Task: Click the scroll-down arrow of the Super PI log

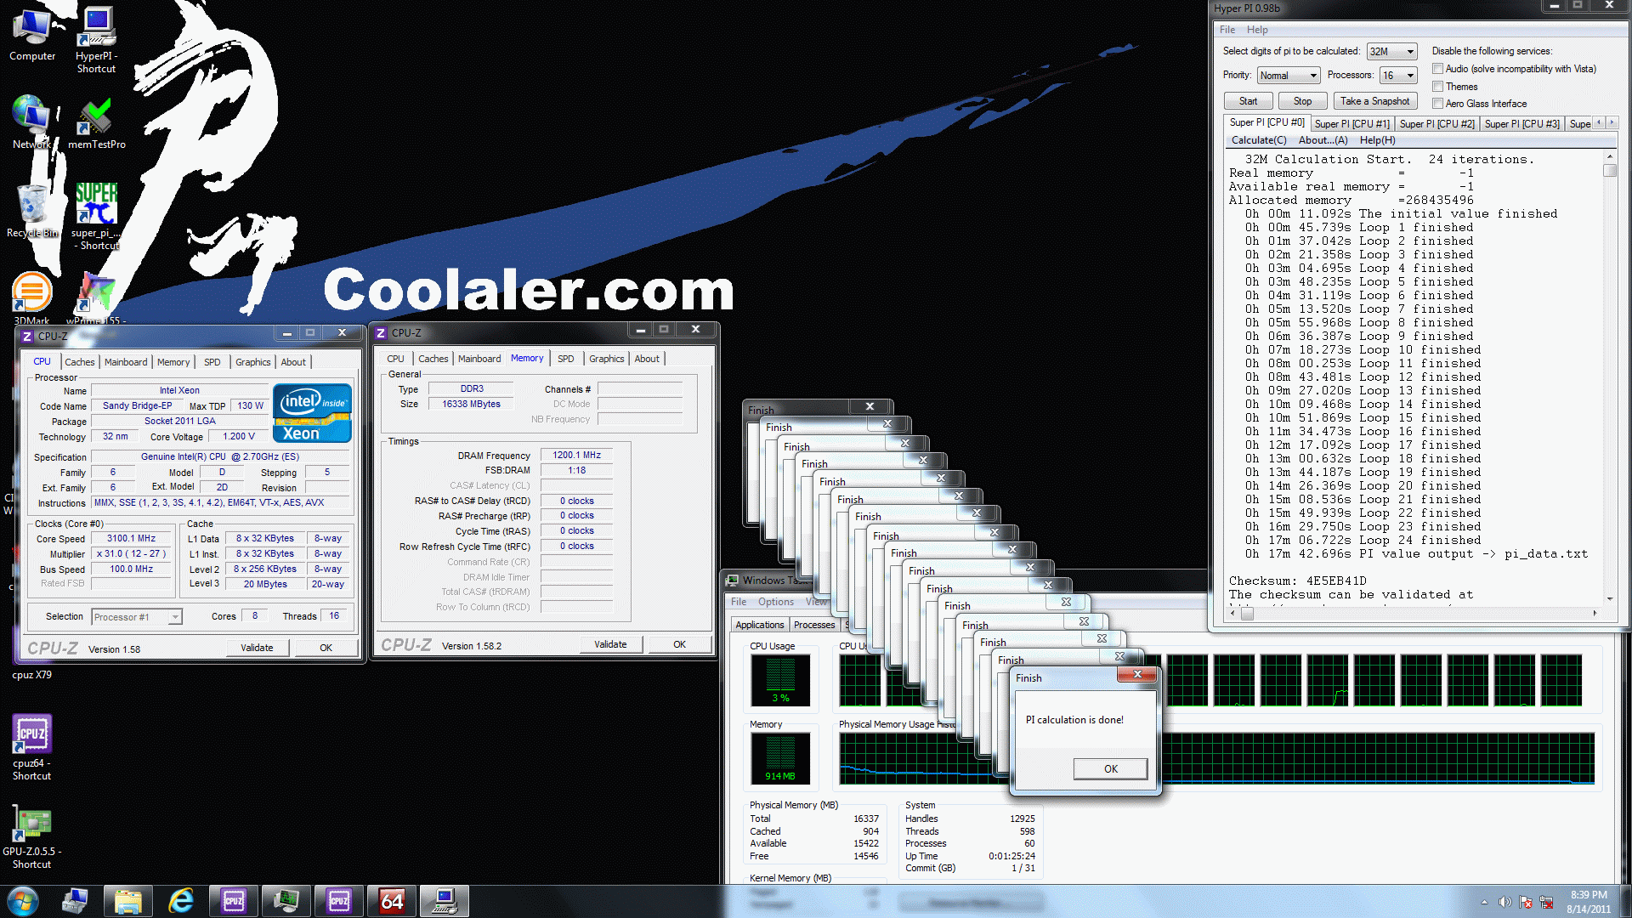Action: pyautogui.click(x=1609, y=598)
